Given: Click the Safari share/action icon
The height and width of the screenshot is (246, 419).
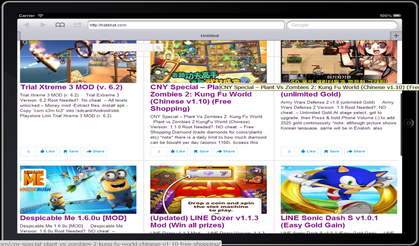Looking at the screenshot, I should pos(77,25).
